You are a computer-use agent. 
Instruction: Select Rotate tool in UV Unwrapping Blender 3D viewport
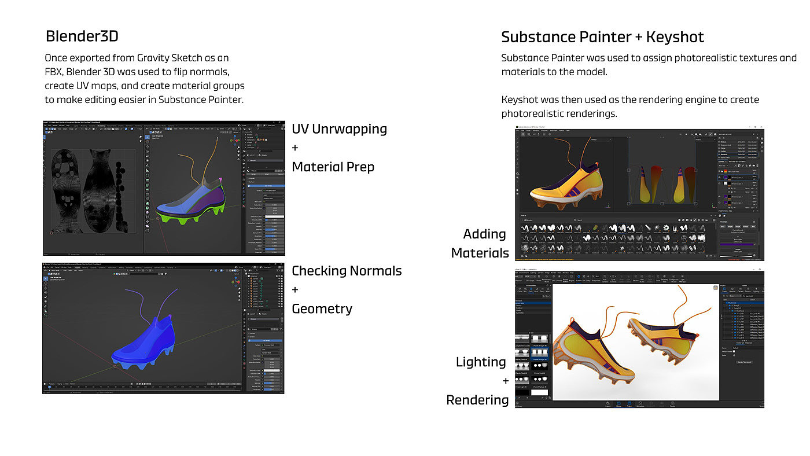[146, 152]
